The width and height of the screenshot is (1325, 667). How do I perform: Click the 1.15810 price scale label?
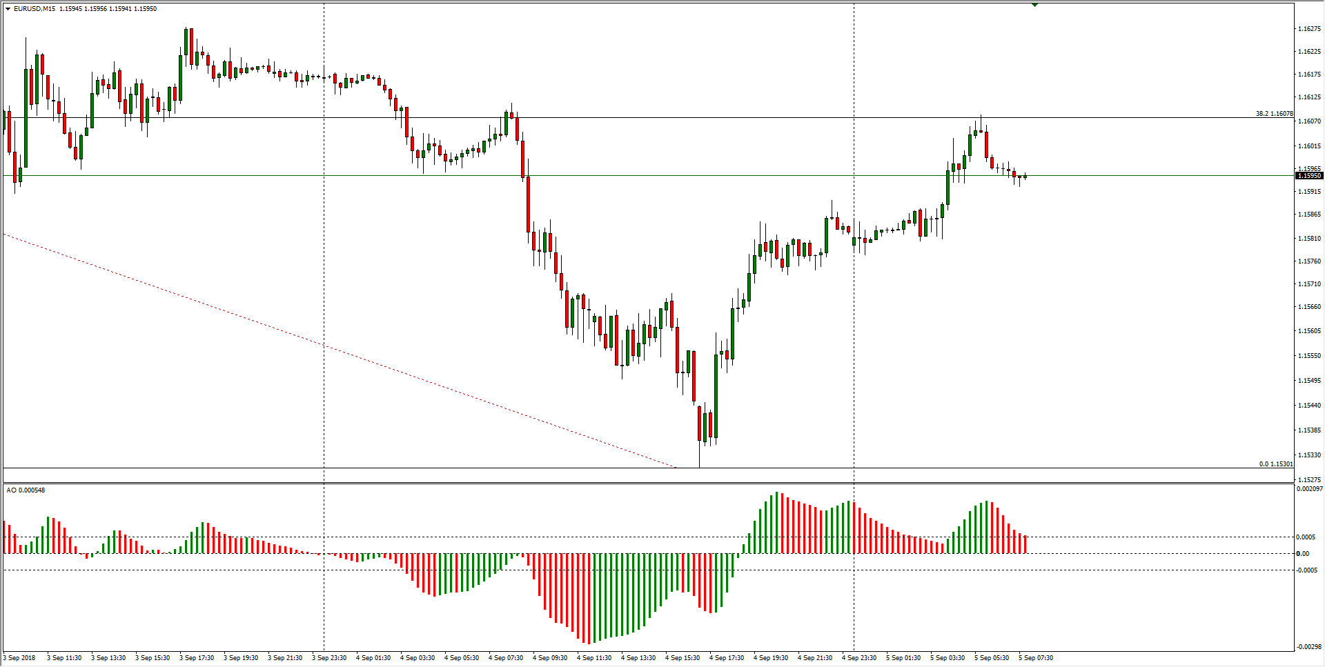click(1309, 239)
